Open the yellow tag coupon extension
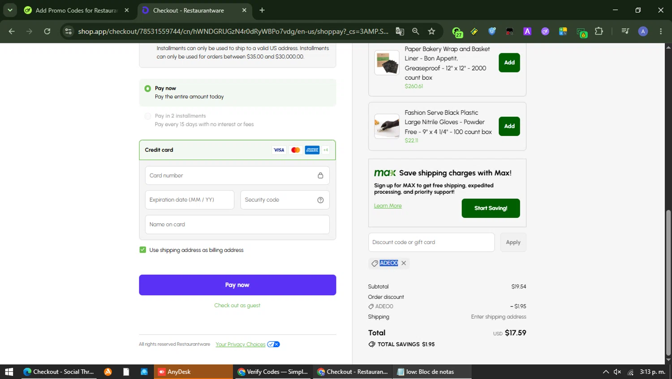 tap(474, 31)
